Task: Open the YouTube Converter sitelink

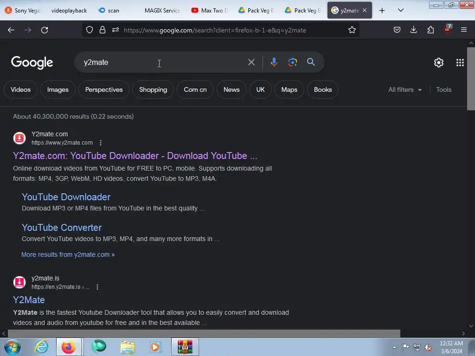Action: point(62,228)
